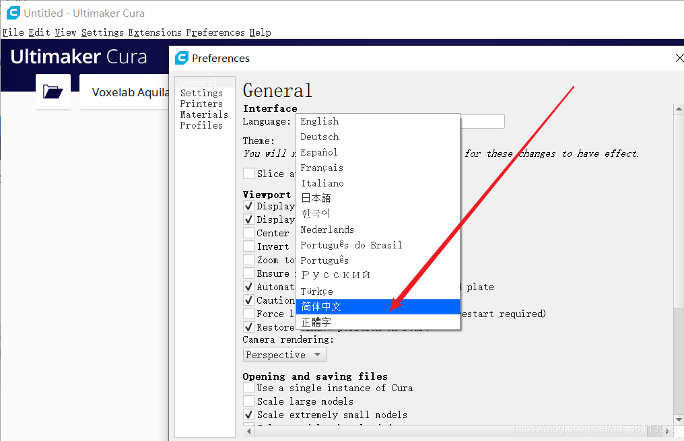684x441 pixels.
Task: Choose Türkçe from the language list
Action: pyautogui.click(x=378, y=292)
